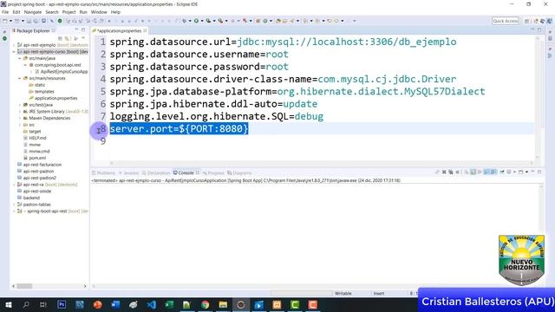Collapse the api-rest-ejemplo-curso project

point(14,52)
